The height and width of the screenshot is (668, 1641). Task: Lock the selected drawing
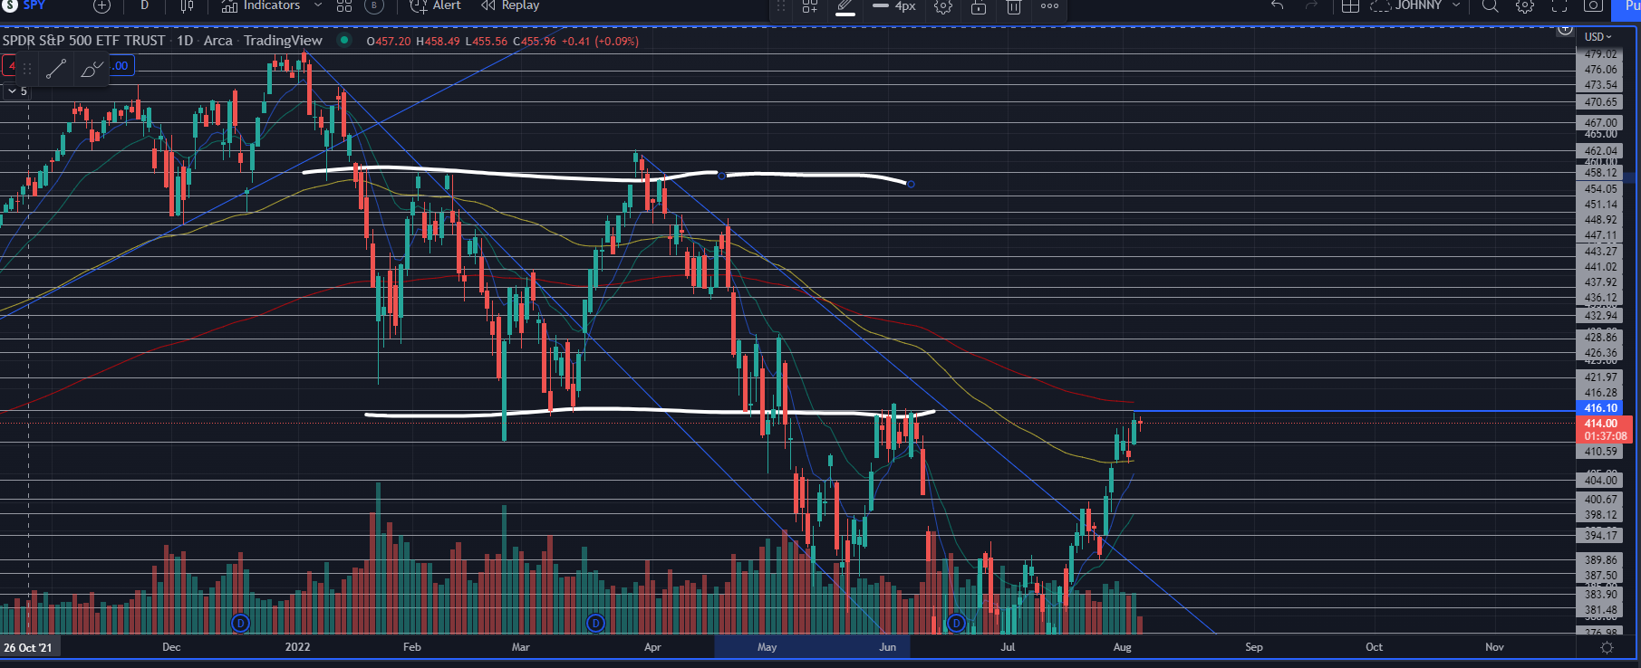pos(979,6)
